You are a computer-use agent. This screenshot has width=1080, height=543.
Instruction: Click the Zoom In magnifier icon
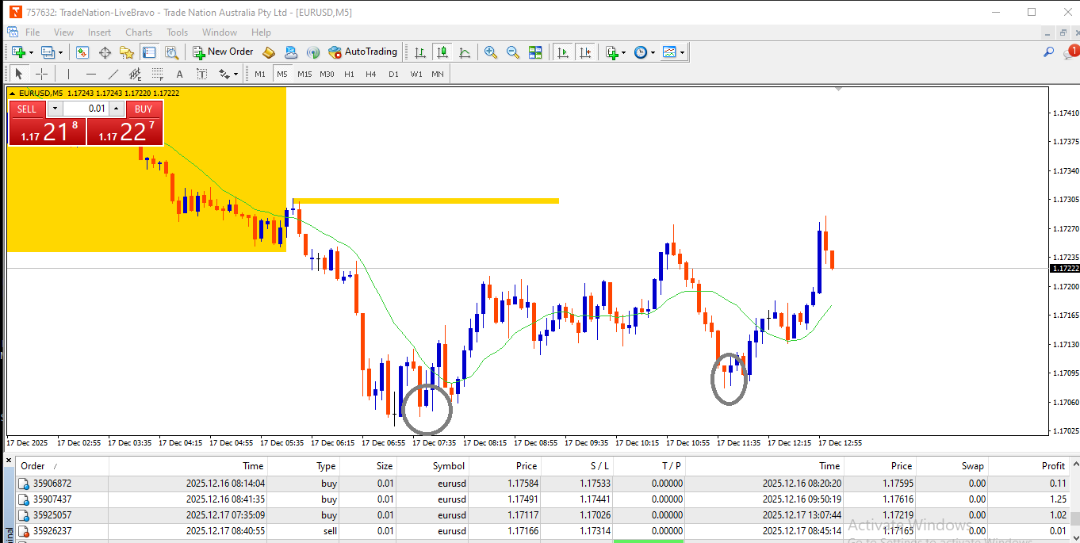pyautogui.click(x=491, y=52)
